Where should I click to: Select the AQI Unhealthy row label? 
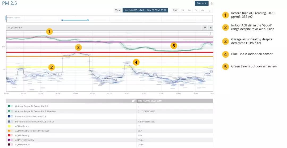coord(22,135)
